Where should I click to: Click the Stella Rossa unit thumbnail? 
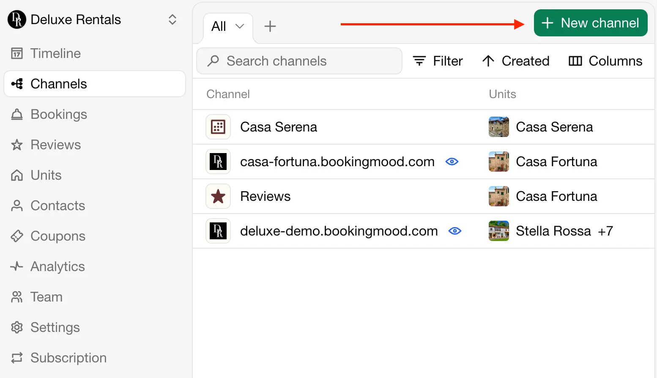coord(499,231)
